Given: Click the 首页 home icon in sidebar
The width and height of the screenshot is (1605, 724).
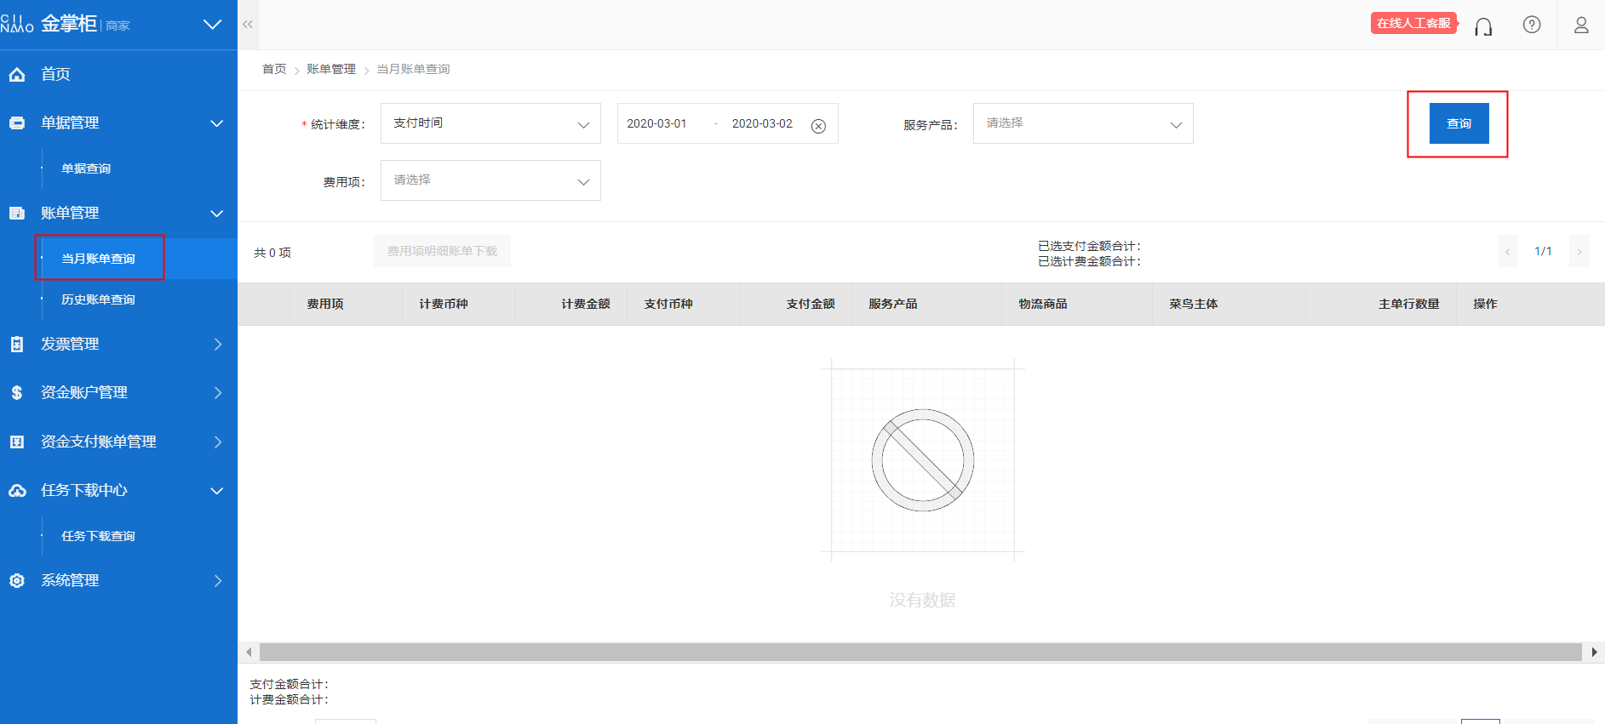Looking at the screenshot, I should [17, 75].
